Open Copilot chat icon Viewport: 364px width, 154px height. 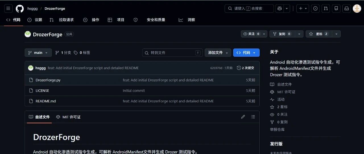[x=280, y=9]
